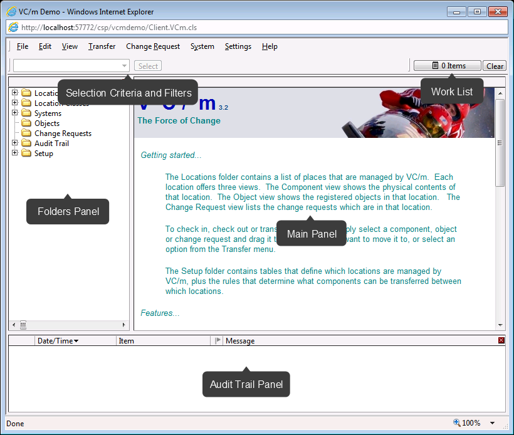Click the zoom magnifier icon in status bar
Screen dimensions: 514x435
(x=456, y=423)
